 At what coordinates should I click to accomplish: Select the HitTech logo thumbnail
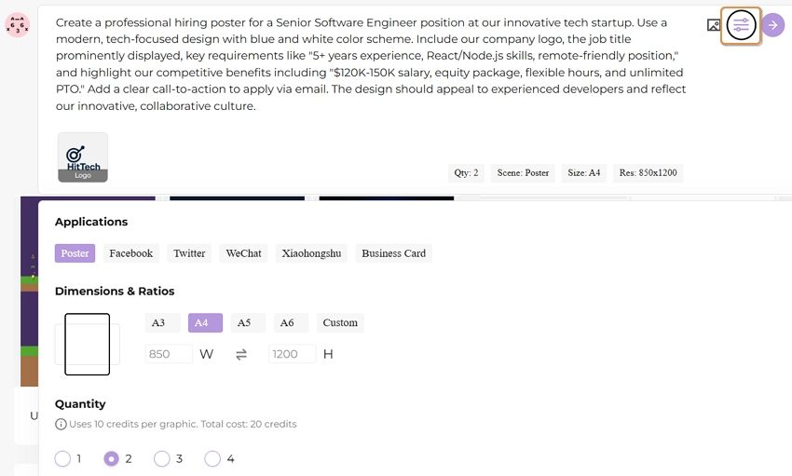coord(83,157)
